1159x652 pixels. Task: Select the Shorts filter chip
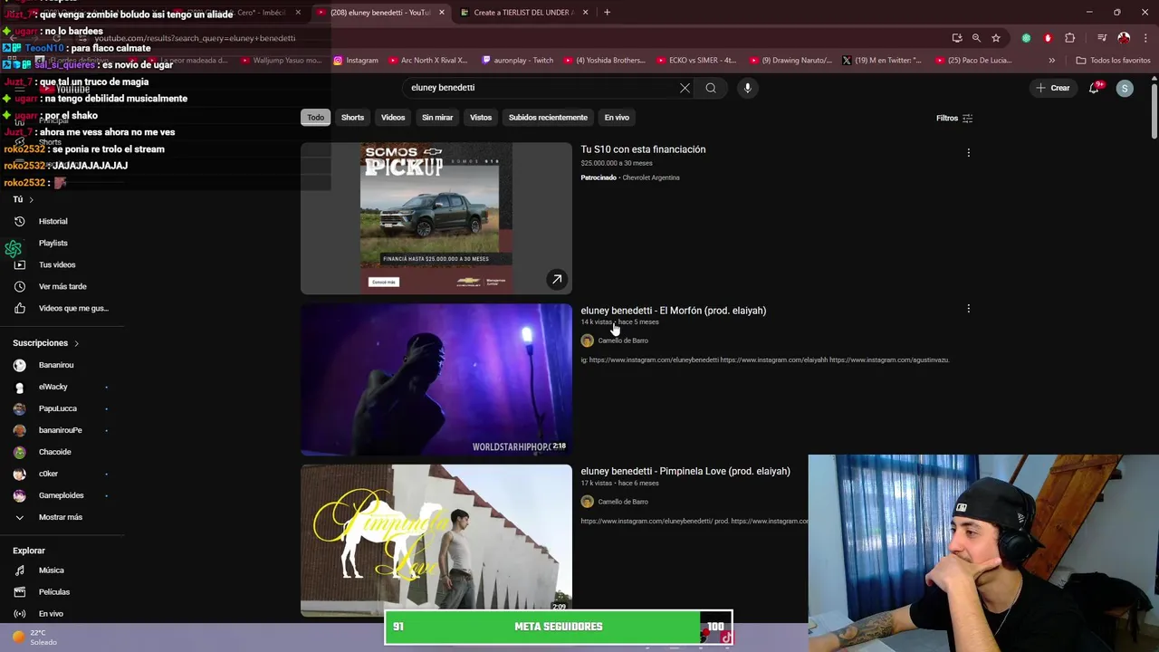352,117
